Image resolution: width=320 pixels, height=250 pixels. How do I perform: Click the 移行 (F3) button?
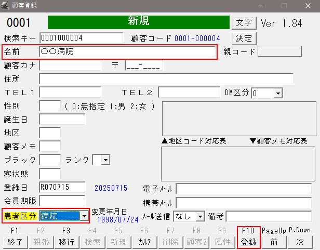(66, 242)
